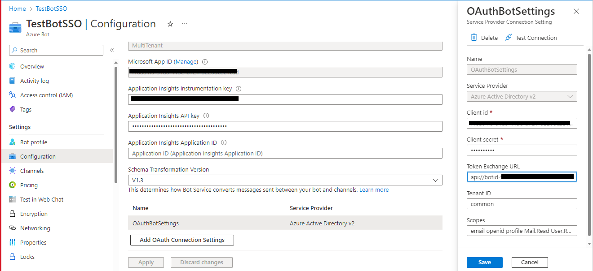Click the Application Insights Application ID field
The image size is (593, 271).
[x=285, y=153]
